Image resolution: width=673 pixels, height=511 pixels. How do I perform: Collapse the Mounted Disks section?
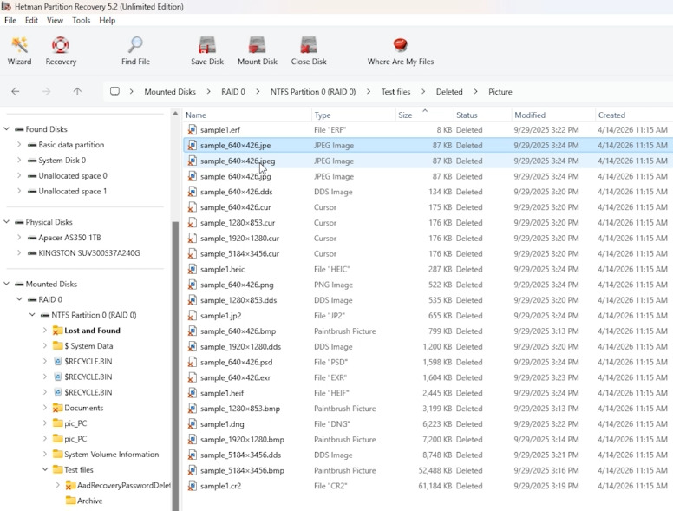pyautogui.click(x=6, y=284)
